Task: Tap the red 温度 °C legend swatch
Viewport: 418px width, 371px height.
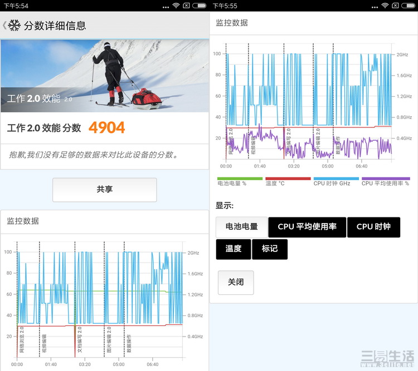Action: tap(288, 179)
